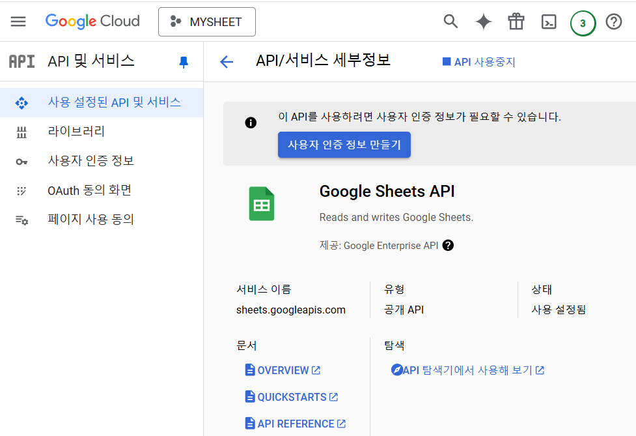Image resolution: width=636 pixels, height=436 pixels.
Task: Click the library icon in sidebar
Action: (21, 132)
